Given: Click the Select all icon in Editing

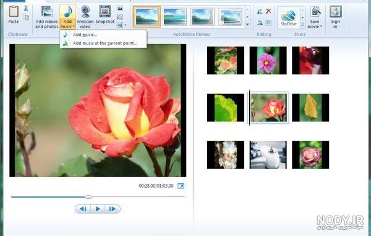Looking at the screenshot, I should pos(268,23).
